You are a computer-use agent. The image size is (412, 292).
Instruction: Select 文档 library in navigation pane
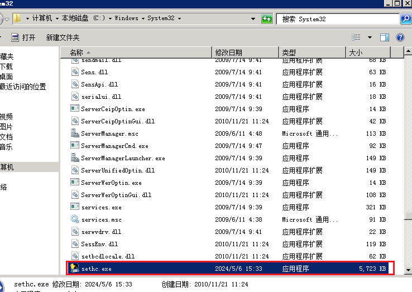(x=6, y=137)
